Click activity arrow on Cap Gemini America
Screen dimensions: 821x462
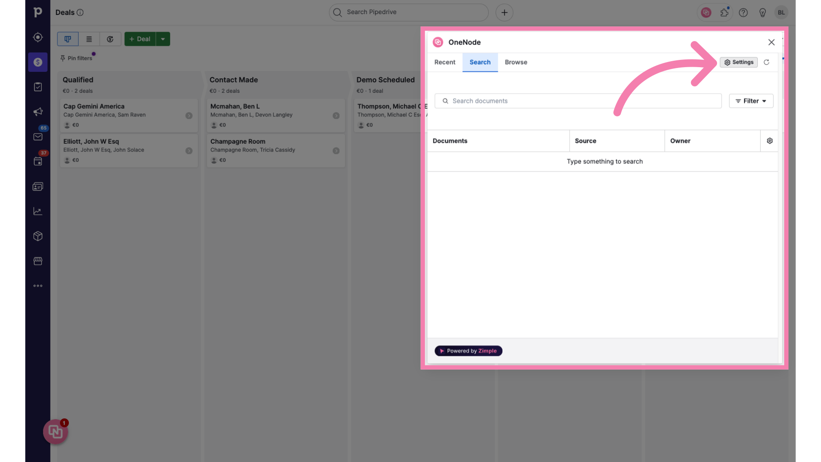tap(189, 115)
